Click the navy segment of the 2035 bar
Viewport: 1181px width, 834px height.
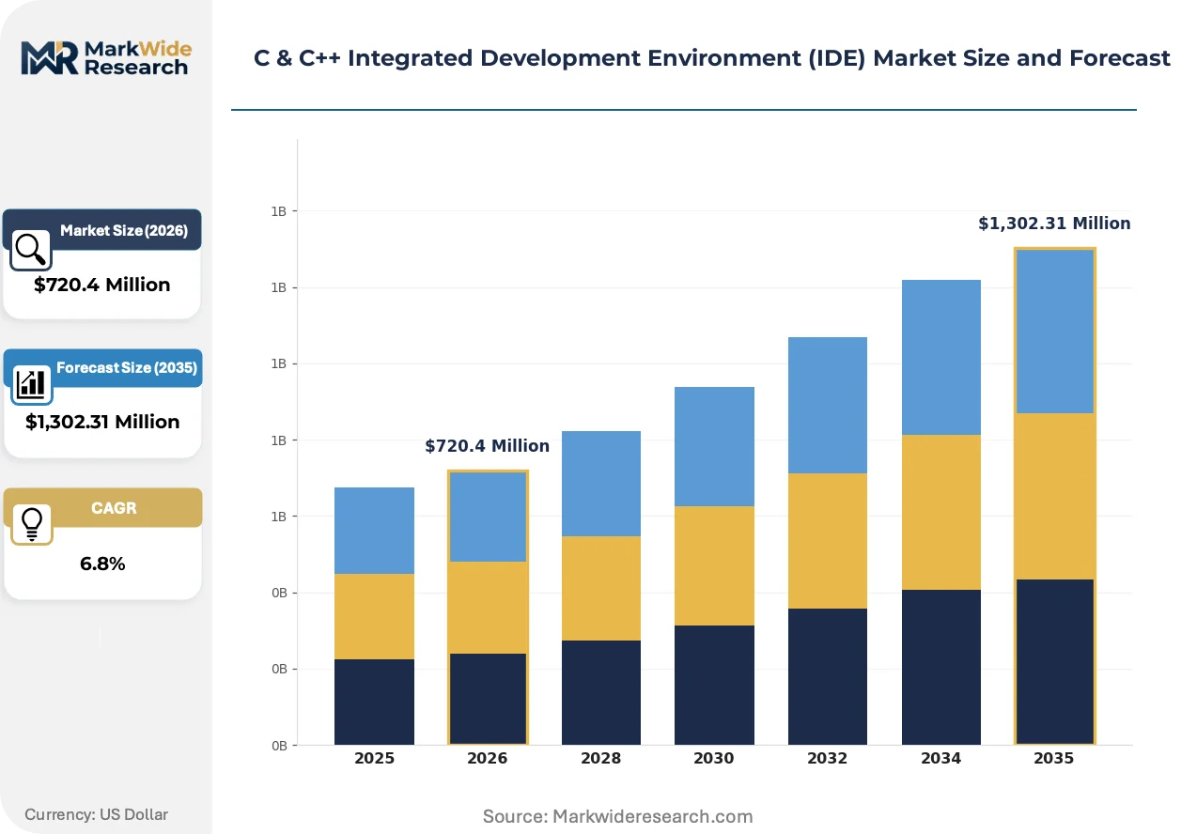coord(1053,662)
